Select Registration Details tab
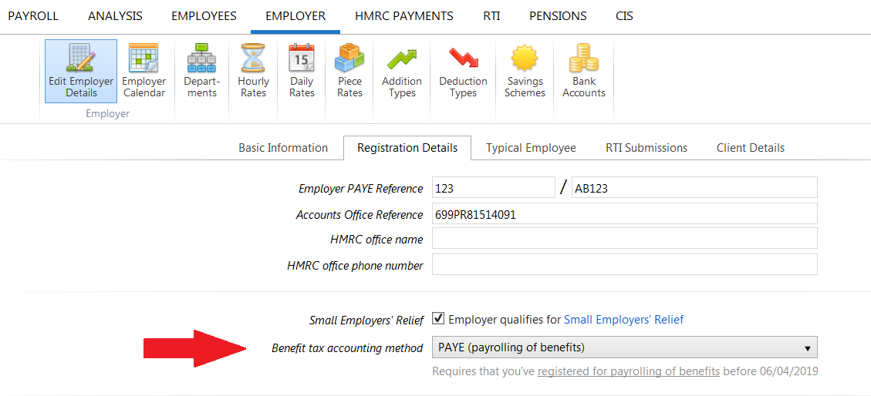The width and height of the screenshot is (871, 396). 407,148
